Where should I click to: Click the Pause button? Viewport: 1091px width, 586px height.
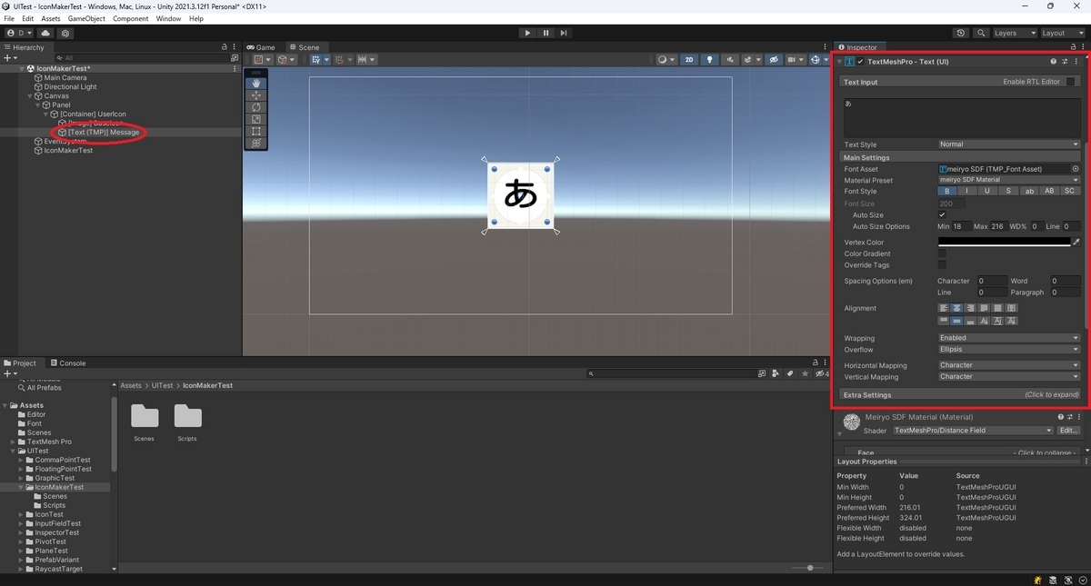[x=545, y=33]
